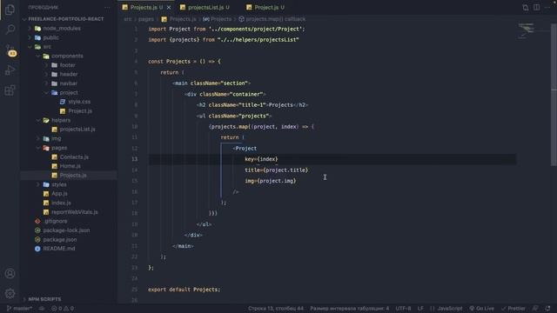Click the LF line ending status item
The width and height of the screenshot is (557, 313).
click(x=420, y=309)
